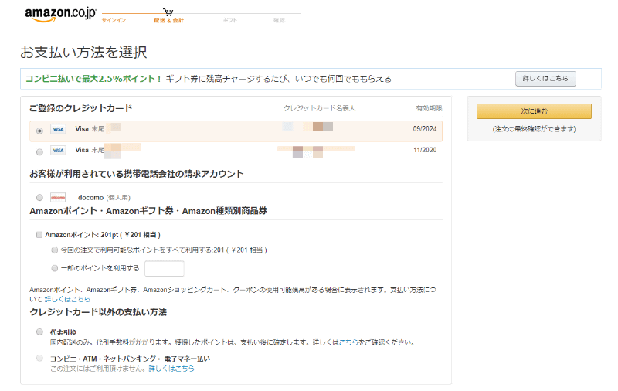Select 代金引換 cash on delivery option
618x391 pixels.
[39, 331]
